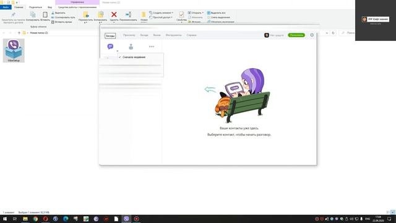The height and width of the screenshot is (223, 396).
Task: Switch to the Главная ribbon tab
Action: tap(19, 7)
